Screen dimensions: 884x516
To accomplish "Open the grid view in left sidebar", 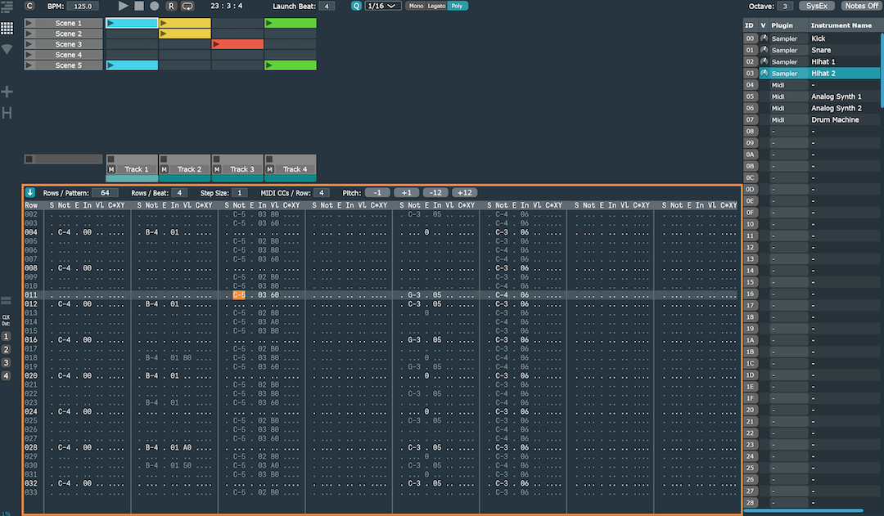I will 7,28.
